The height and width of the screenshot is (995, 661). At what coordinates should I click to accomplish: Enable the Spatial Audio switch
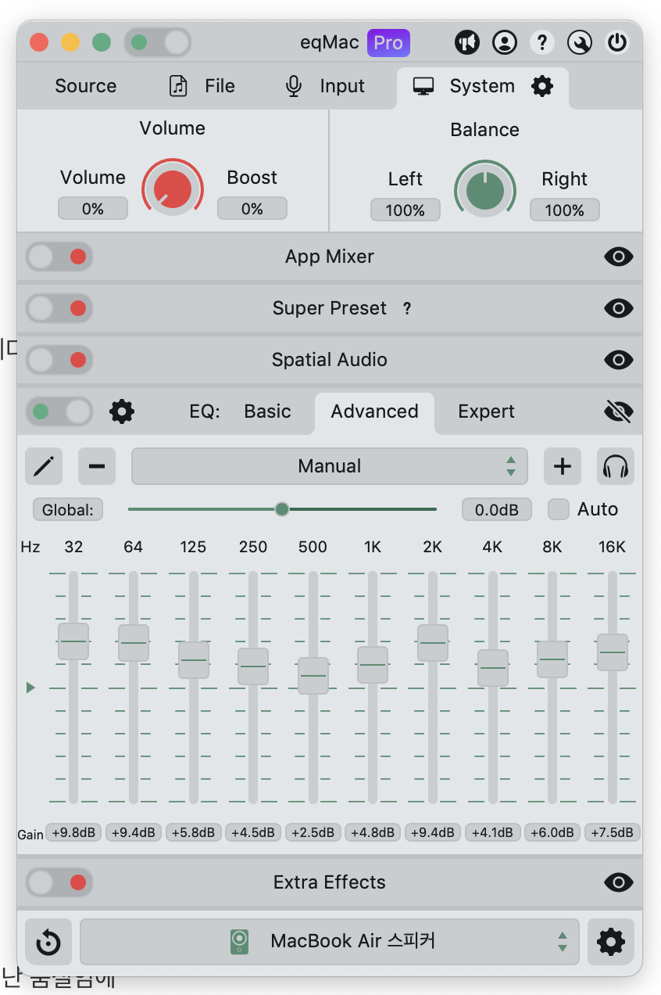[59, 360]
